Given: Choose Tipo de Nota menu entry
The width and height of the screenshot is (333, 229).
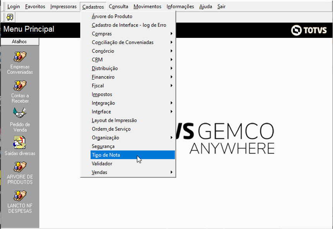Looking at the screenshot, I should [x=133, y=155].
